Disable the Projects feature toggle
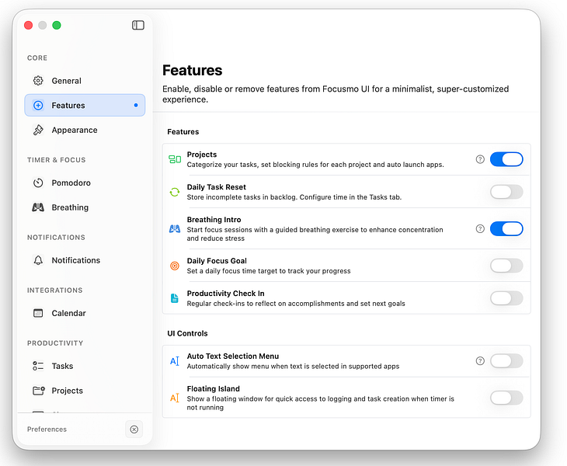This screenshot has height=466, width=567. point(506,159)
